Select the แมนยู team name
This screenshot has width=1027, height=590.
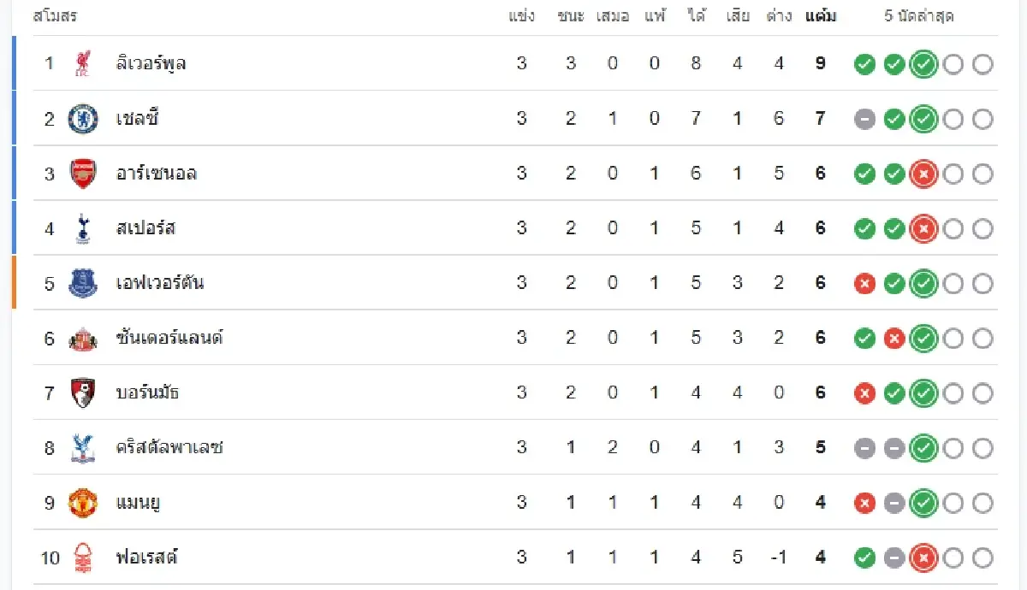[139, 503]
